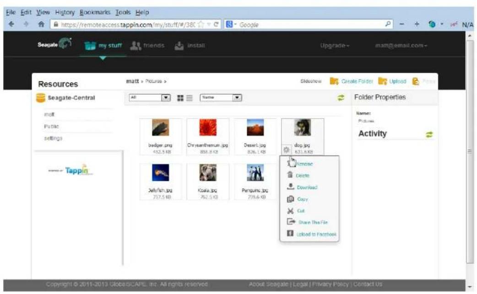Open settings in the Resources list
This screenshot has width=477, height=294.
(53, 138)
